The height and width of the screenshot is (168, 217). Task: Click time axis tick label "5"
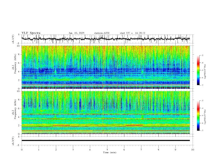[x=107, y=150]
